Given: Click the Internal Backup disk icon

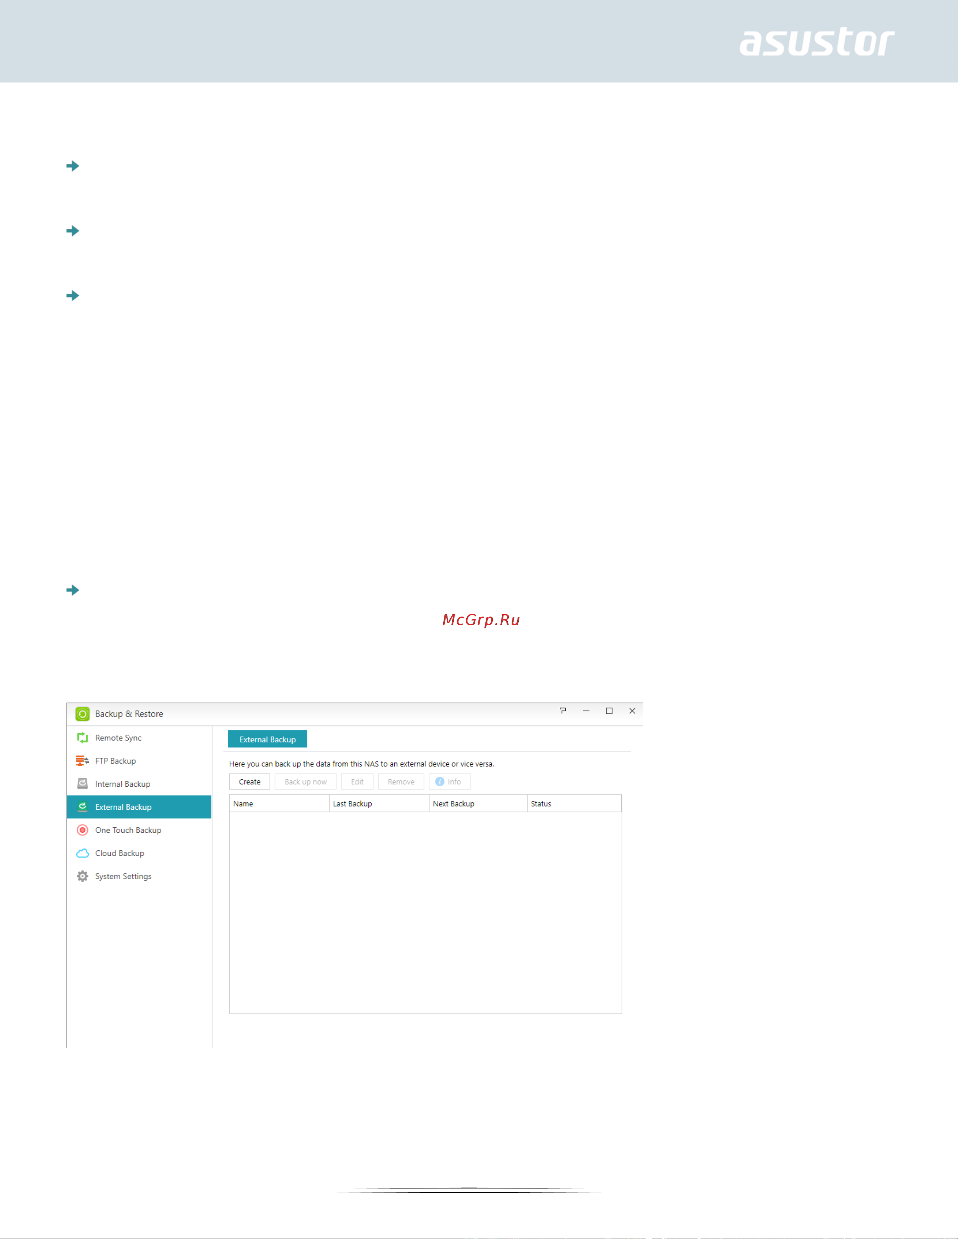Looking at the screenshot, I should point(82,784).
